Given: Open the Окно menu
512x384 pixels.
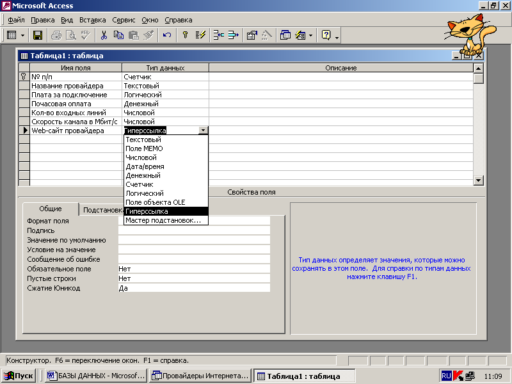Looking at the screenshot, I should pyautogui.click(x=150, y=20).
